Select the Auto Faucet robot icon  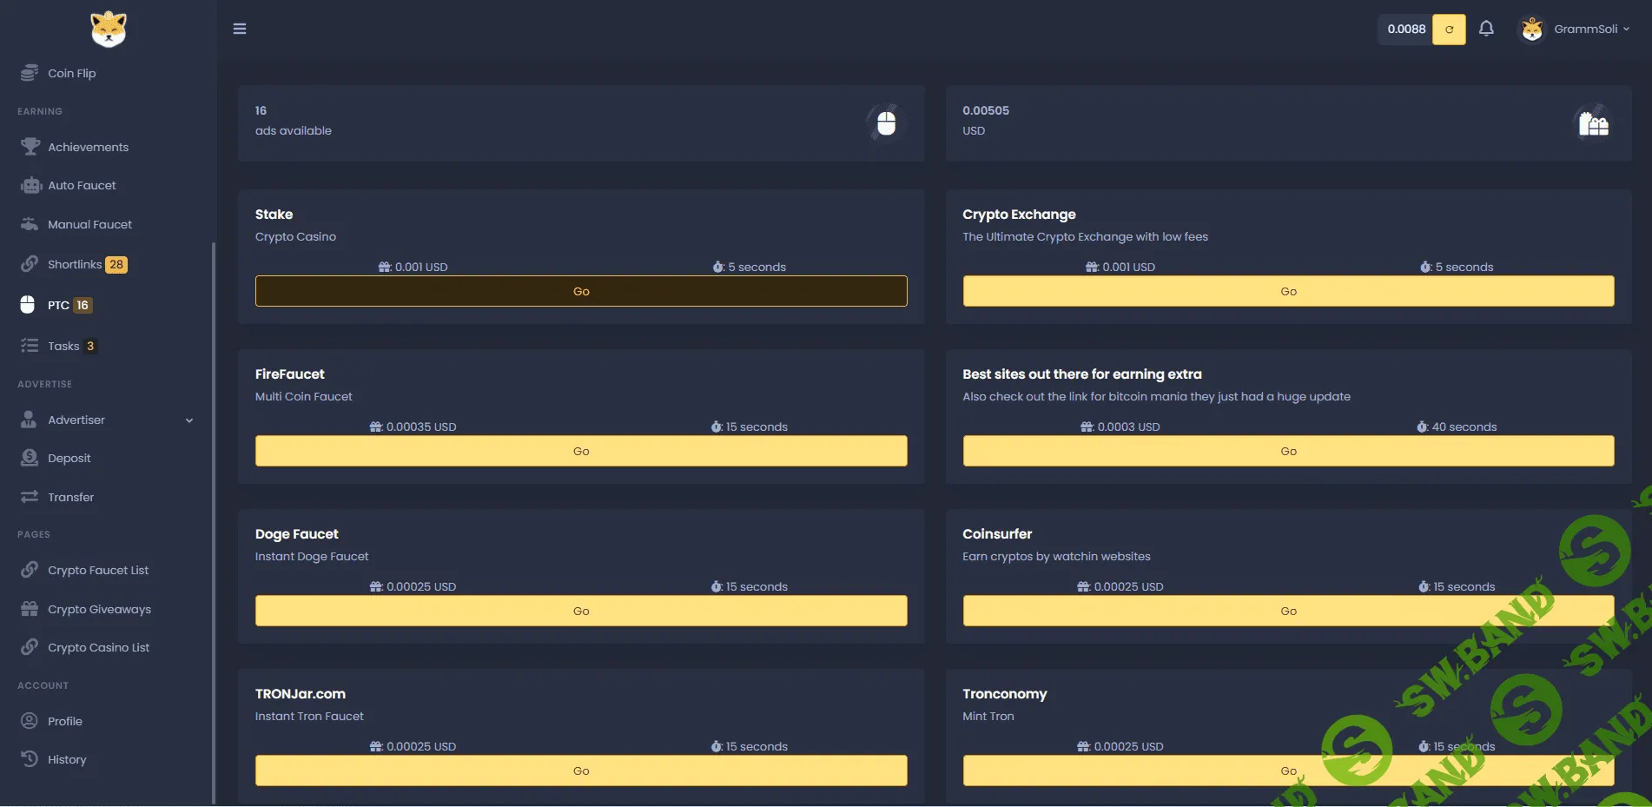30,185
